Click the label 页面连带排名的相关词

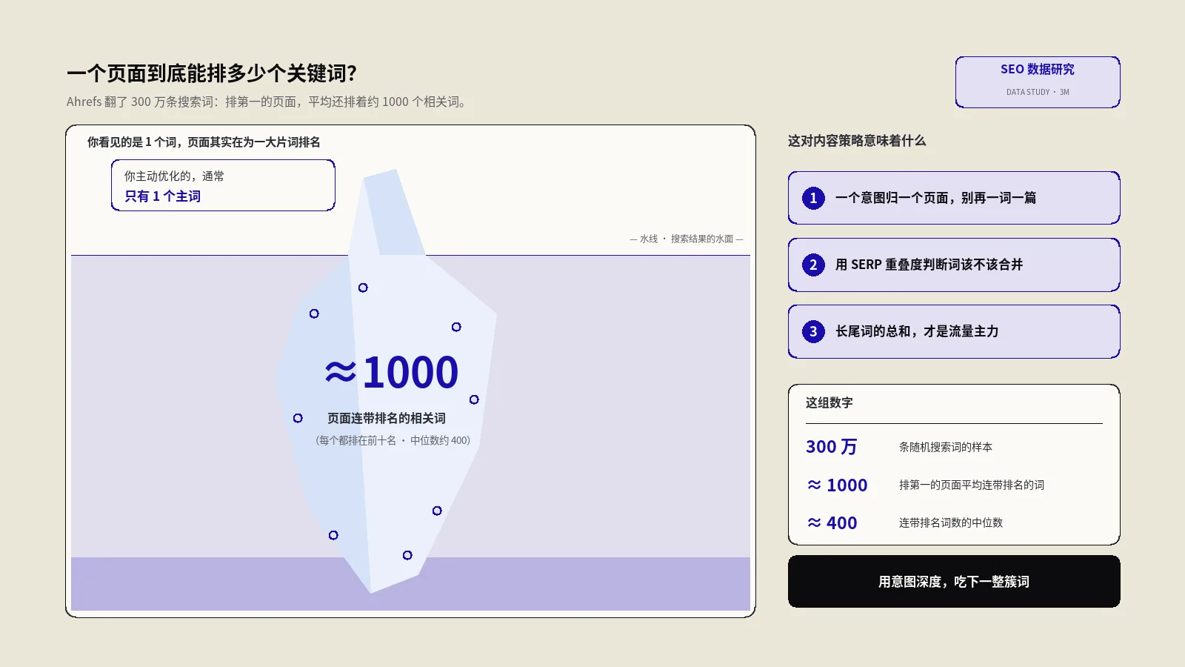(x=387, y=418)
